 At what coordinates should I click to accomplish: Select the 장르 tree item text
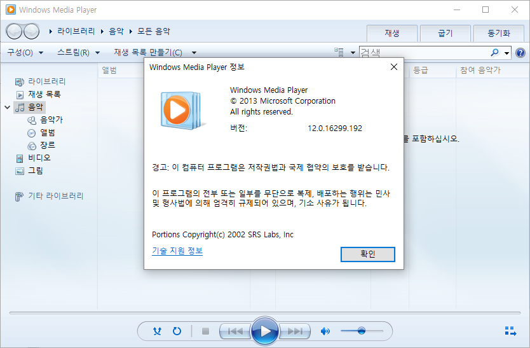(x=48, y=146)
